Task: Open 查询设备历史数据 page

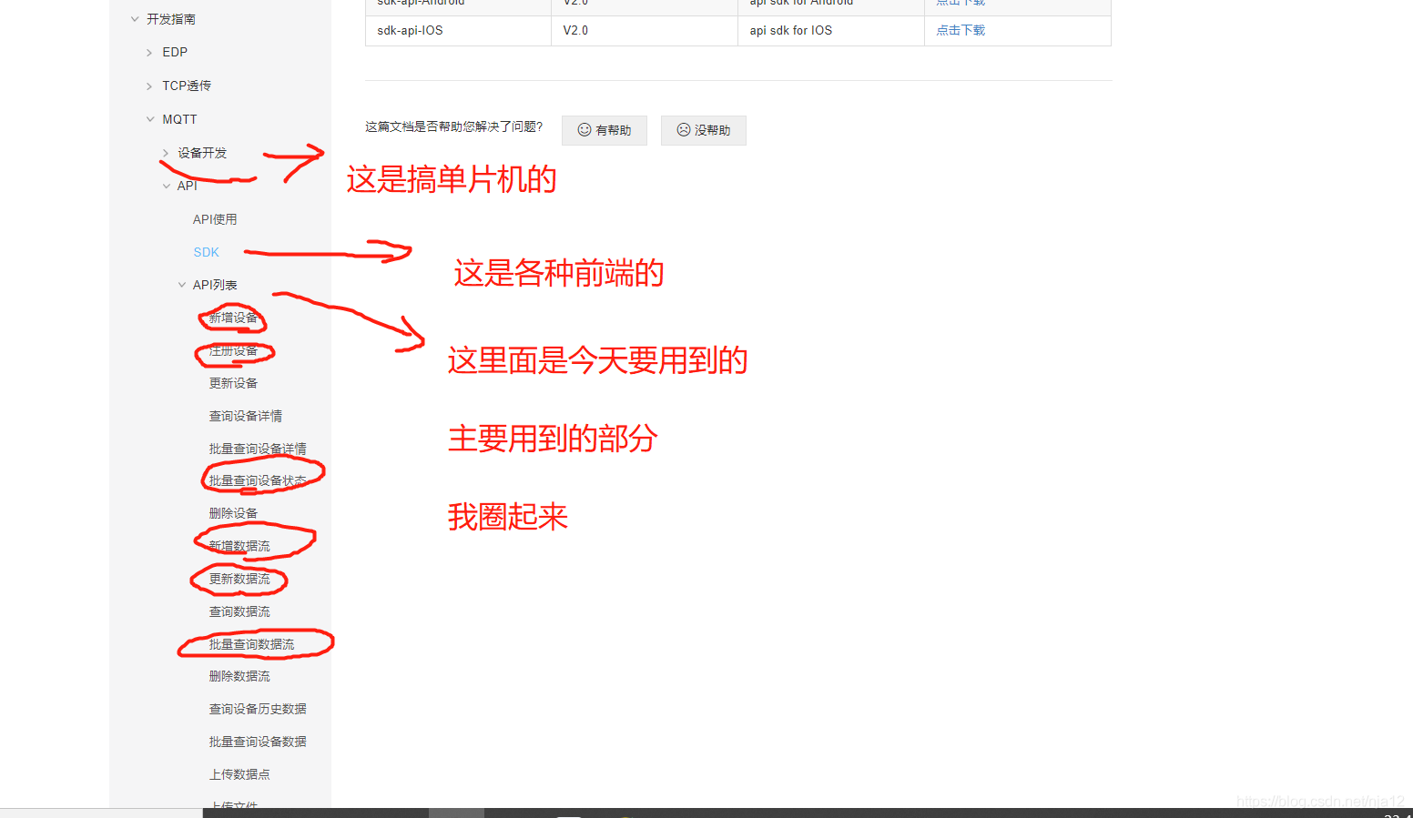Action: point(258,709)
